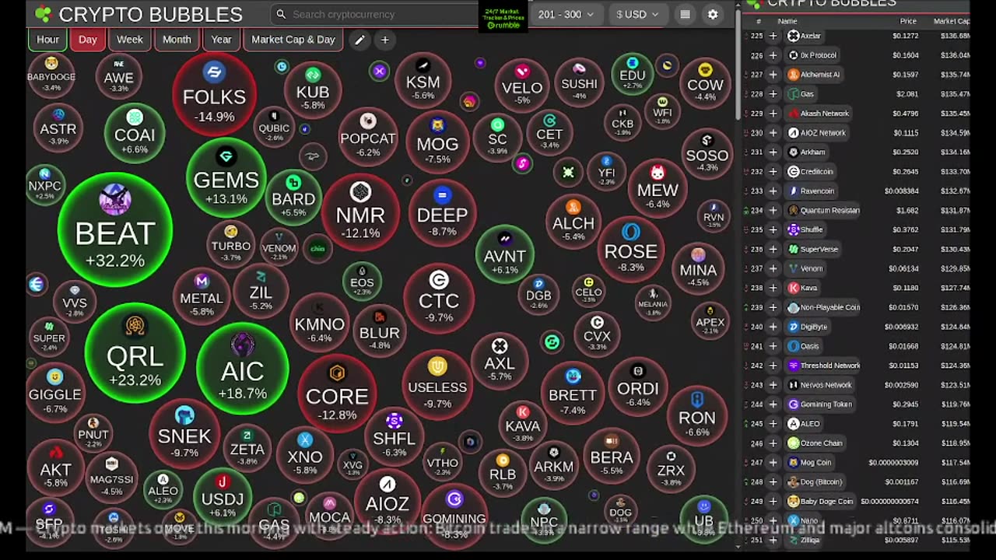Viewport: 996px width, 560px height.
Task: Select the USDJ bubble
Action: tap(223, 496)
